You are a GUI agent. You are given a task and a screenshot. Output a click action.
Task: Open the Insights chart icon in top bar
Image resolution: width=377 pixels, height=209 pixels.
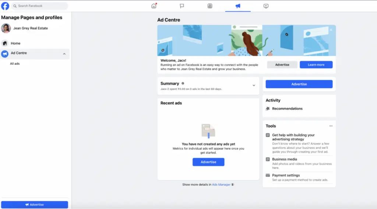210,6
